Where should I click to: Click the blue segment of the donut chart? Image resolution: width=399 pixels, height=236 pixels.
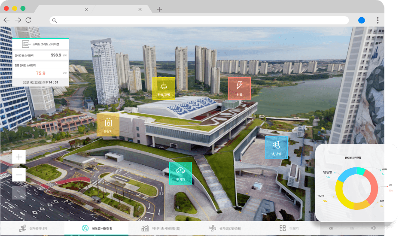(346, 174)
